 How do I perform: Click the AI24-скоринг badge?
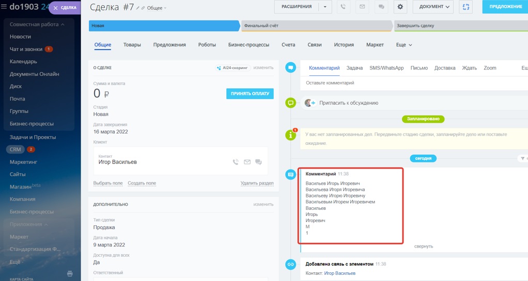coord(233,68)
